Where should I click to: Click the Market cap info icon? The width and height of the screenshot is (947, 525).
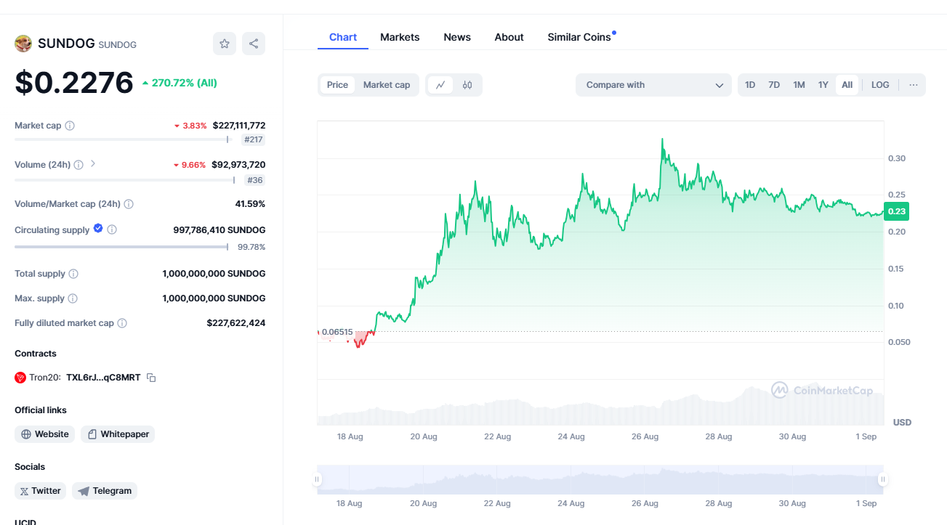[x=70, y=126]
